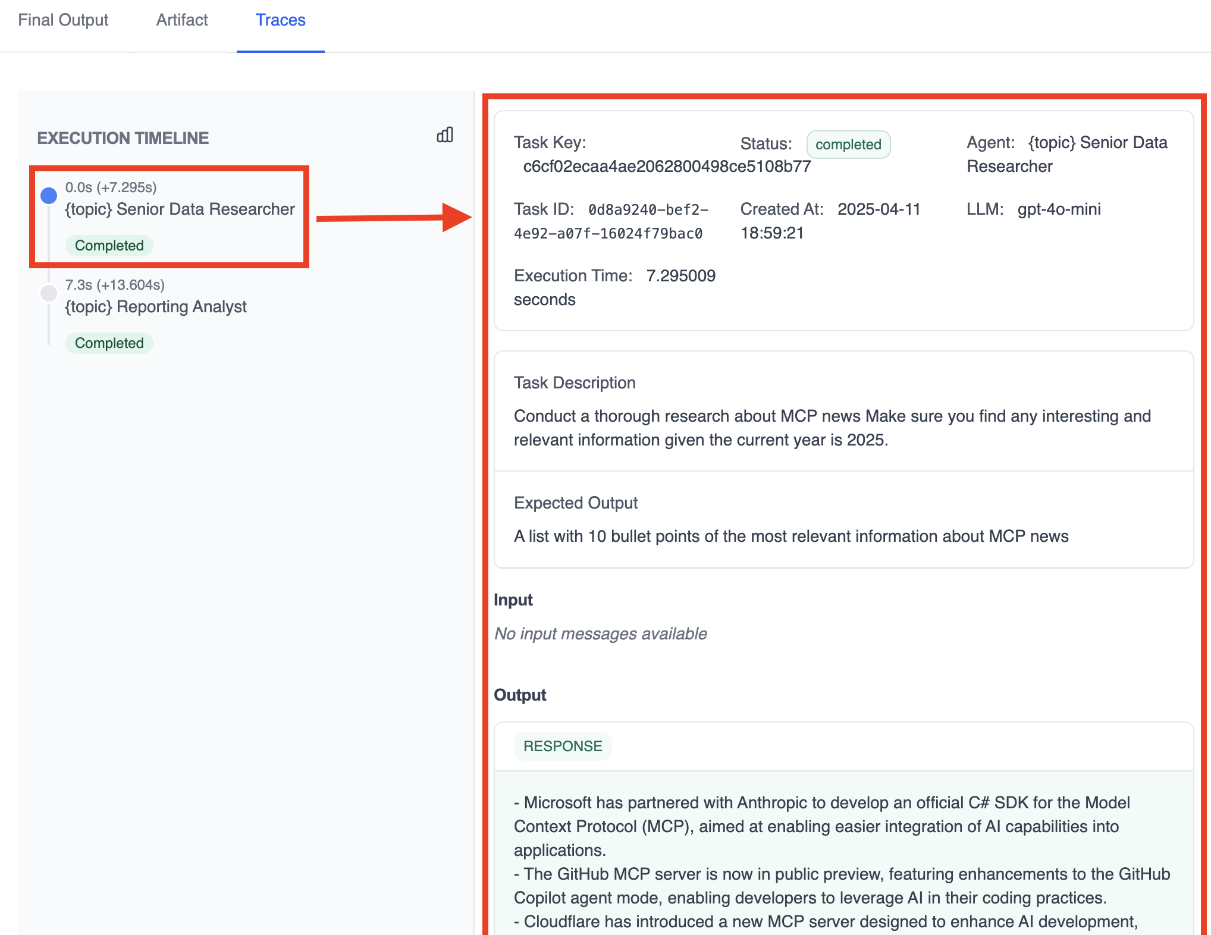Click the completed status badge
Viewport: 1211px width, 935px height.
[x=849, y=144]
